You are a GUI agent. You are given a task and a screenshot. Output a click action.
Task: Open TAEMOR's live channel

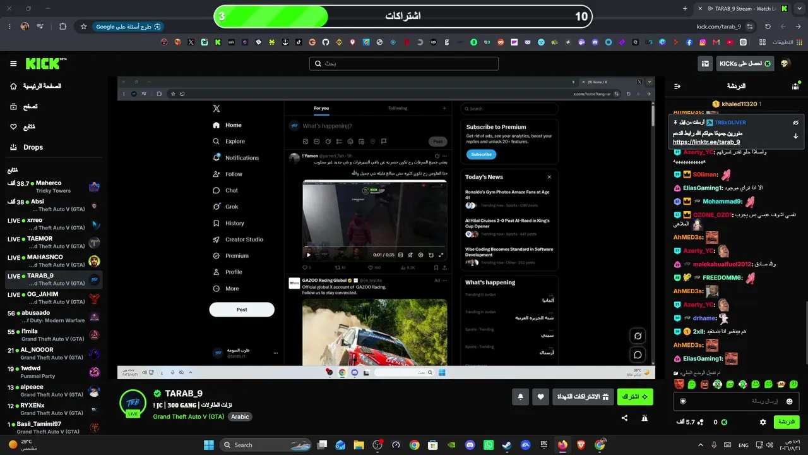(x=53, y=242)
